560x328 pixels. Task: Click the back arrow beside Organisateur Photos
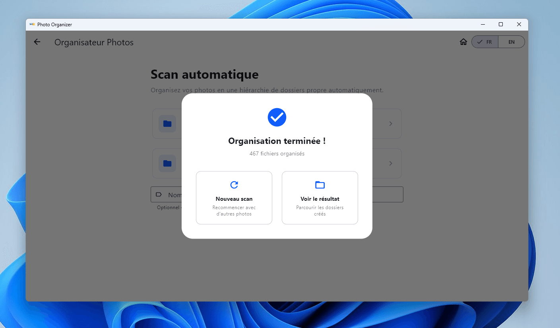point(37,42)
